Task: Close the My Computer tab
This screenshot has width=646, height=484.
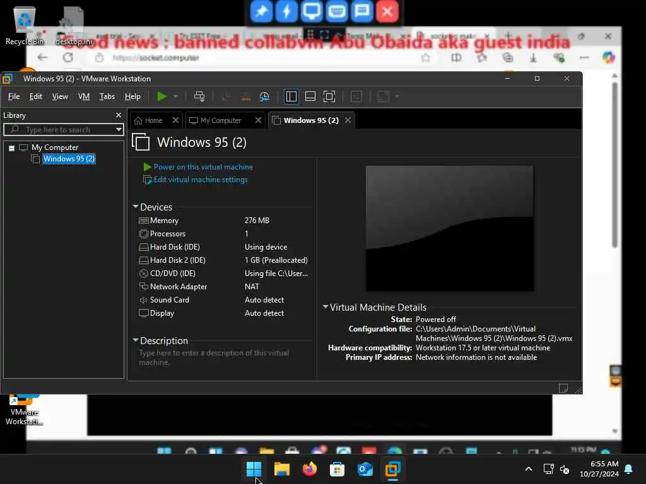Action: pos(258,120)
